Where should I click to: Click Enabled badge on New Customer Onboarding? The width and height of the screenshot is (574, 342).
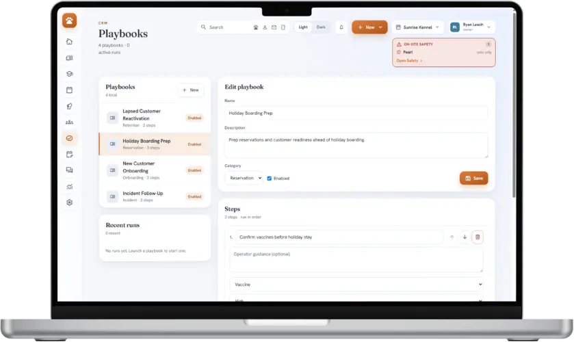tap(195, 170)
